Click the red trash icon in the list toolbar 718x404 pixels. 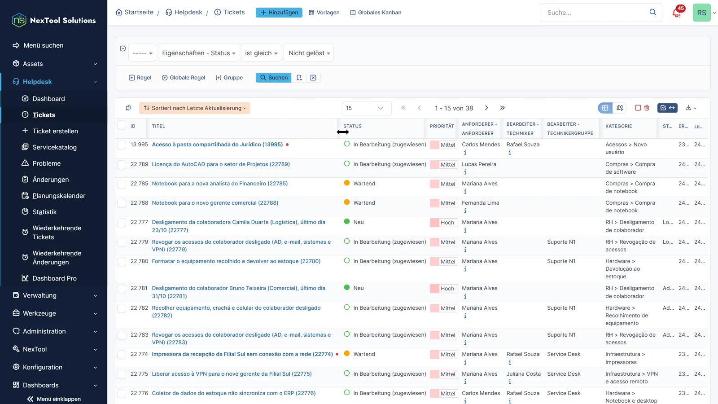[x=647, y=108]
